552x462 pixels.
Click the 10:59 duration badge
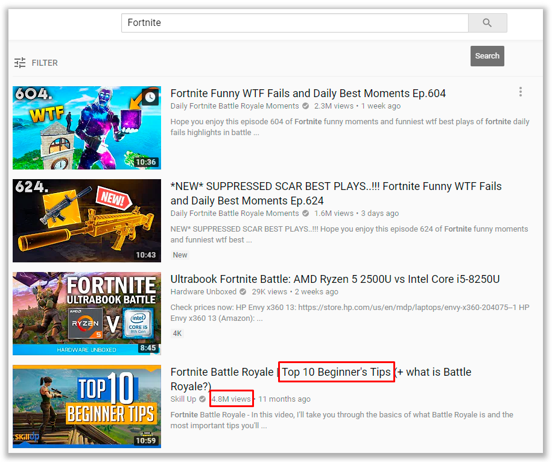point(146,440)
